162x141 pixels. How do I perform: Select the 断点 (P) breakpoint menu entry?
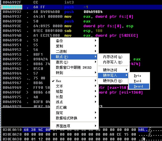click(x=74, y=57)
